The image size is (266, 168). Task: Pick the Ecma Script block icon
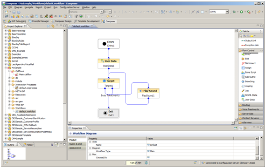243,73
